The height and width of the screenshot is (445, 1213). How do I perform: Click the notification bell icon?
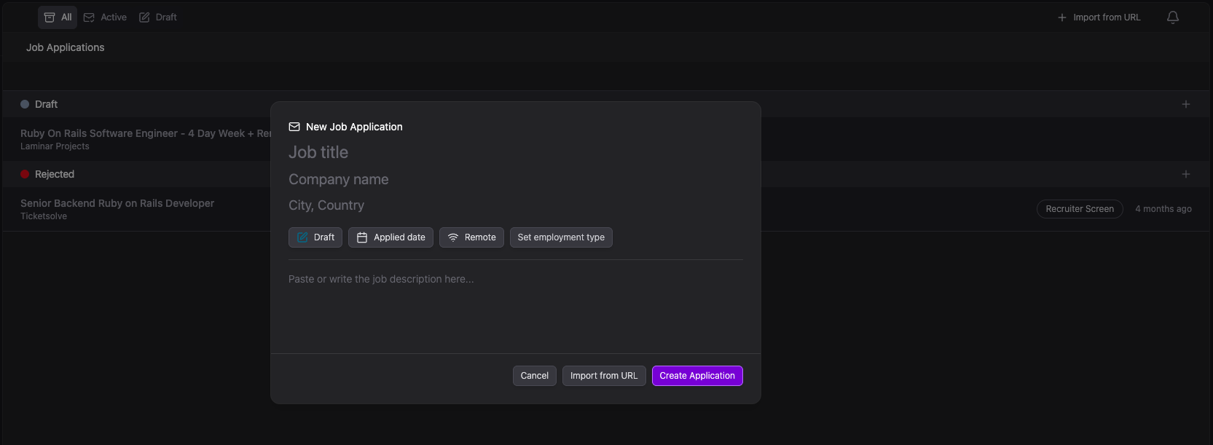coord(1172,17)
